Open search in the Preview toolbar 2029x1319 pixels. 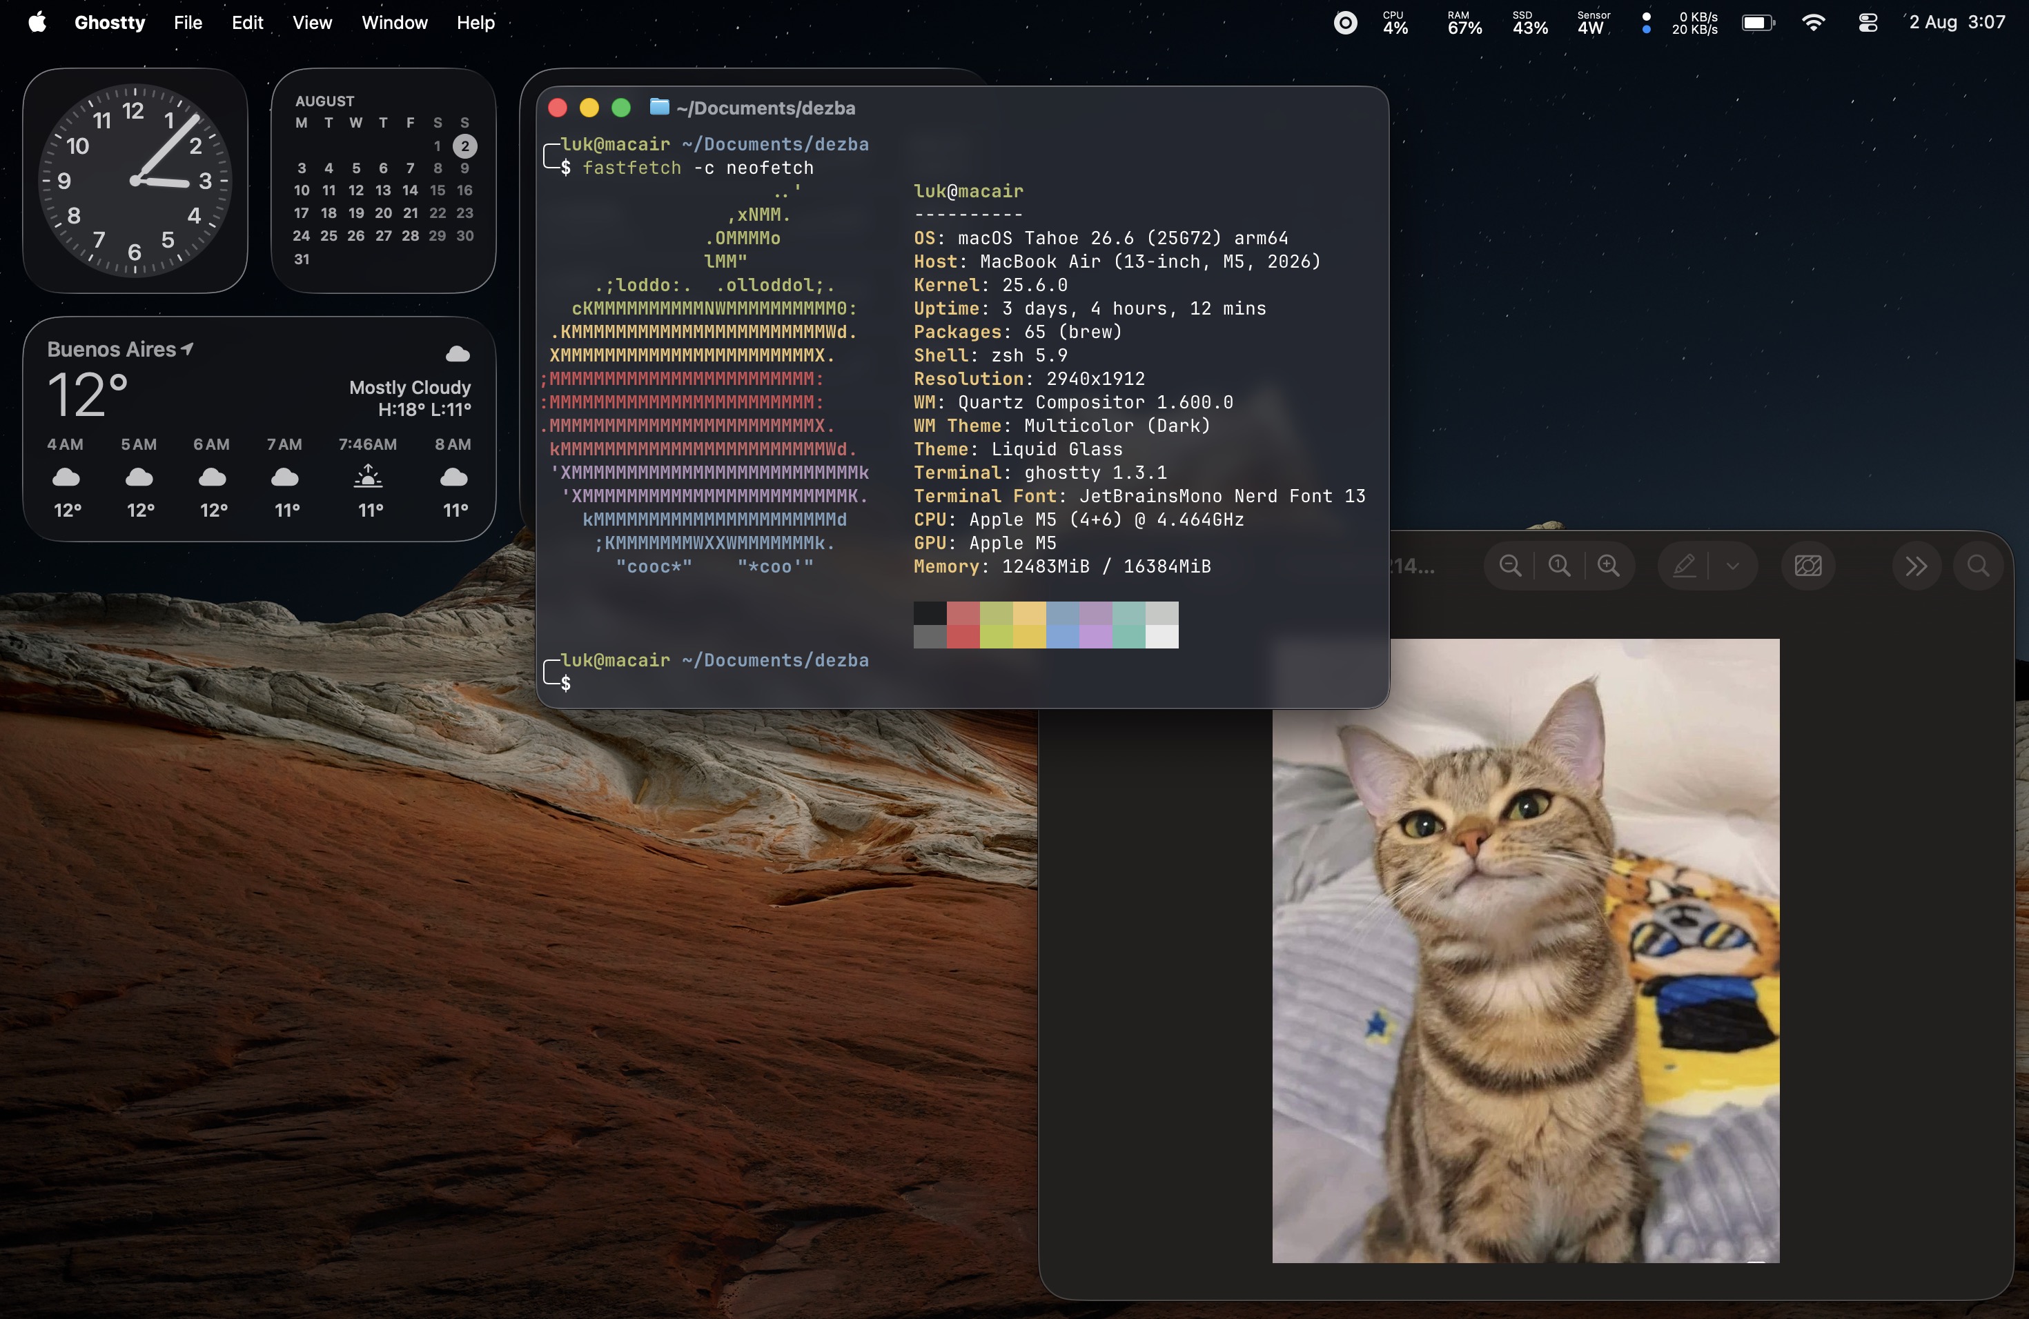point(1978,566)
